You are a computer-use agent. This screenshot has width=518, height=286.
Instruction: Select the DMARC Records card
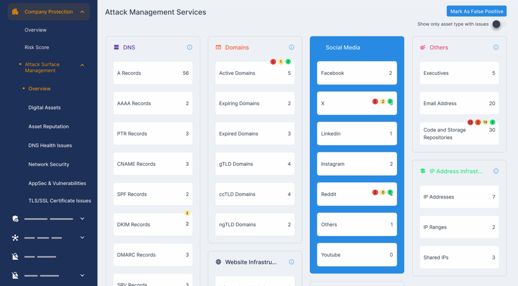[x=153, y=255]
